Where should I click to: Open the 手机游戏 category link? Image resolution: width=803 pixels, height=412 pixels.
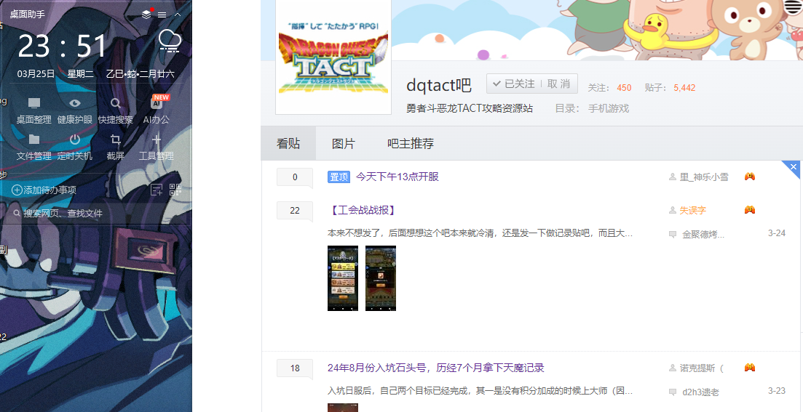(609, 108)
